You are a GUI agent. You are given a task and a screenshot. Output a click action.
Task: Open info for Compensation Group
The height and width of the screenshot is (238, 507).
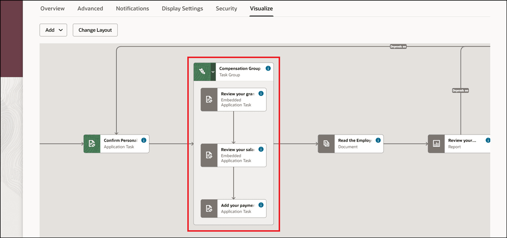pos(268,68)
